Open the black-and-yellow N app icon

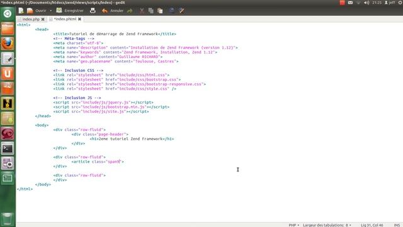tap(8, 103)
